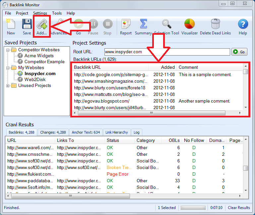Click the Inspyder.com globe icon
This screenshot has height=215, width=255.
(20, 73)
